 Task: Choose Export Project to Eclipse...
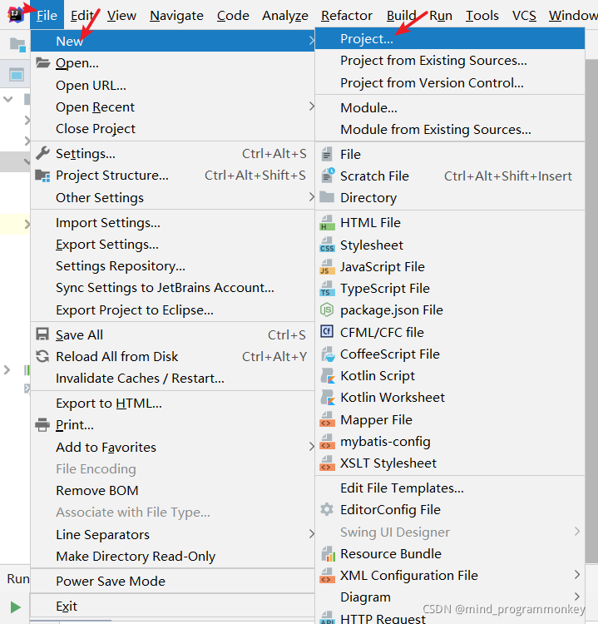tap(172, 310)
